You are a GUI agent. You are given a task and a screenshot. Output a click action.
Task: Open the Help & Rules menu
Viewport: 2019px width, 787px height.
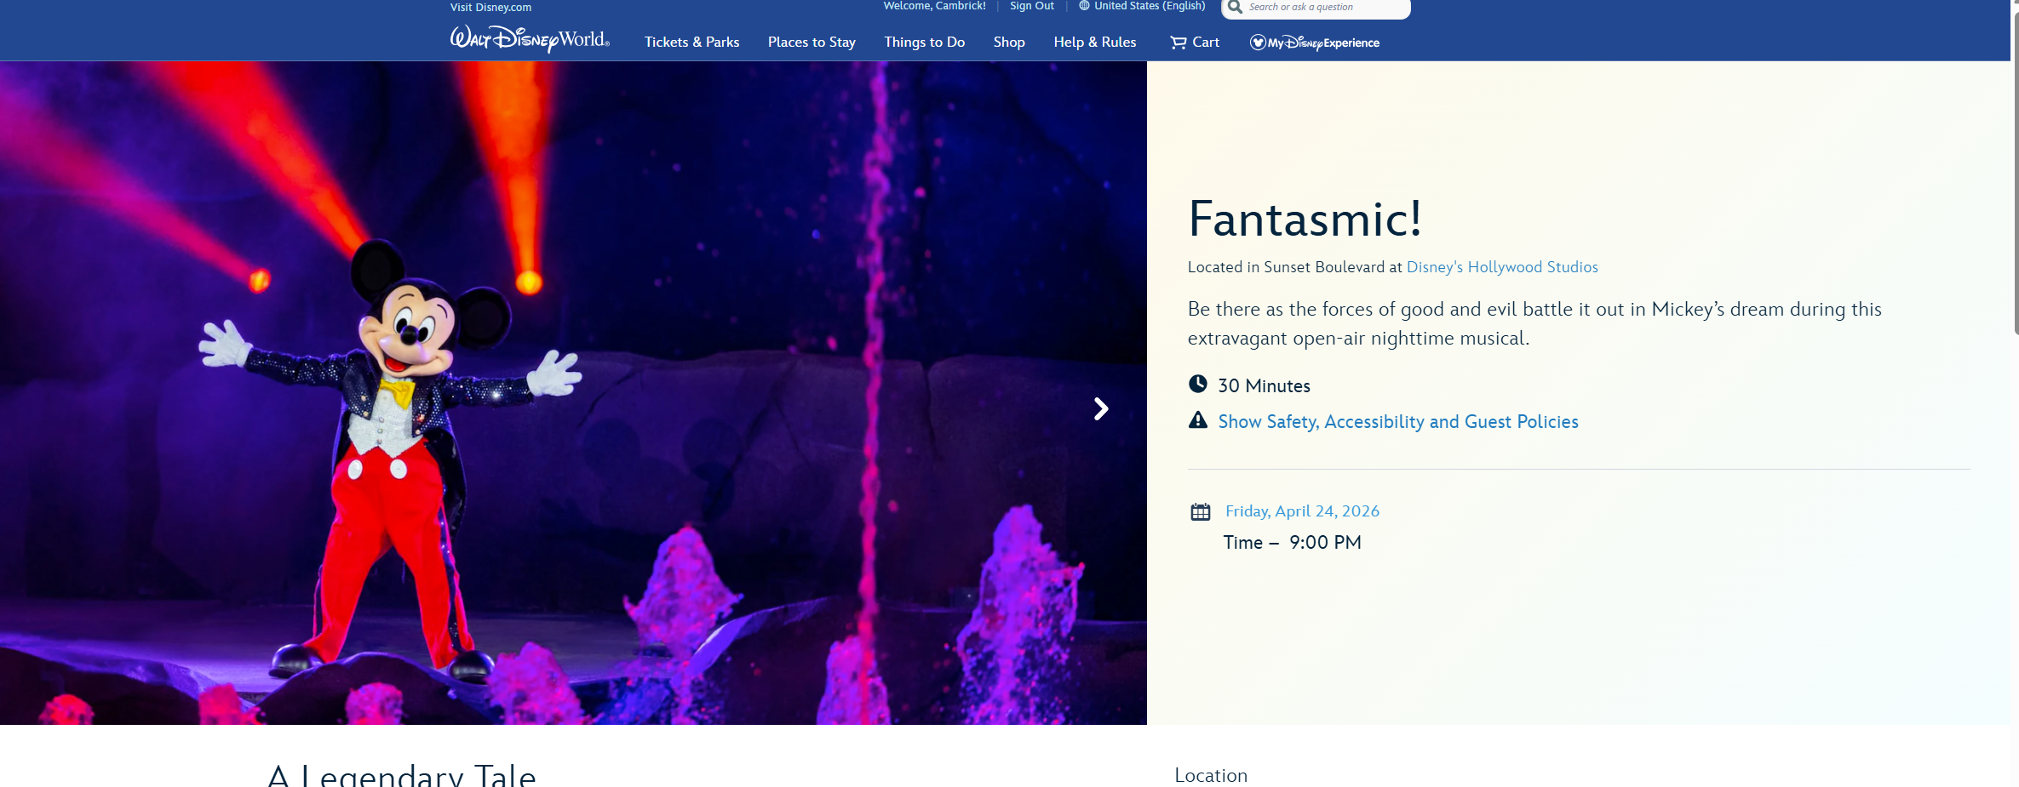[x=1094, y=43]
